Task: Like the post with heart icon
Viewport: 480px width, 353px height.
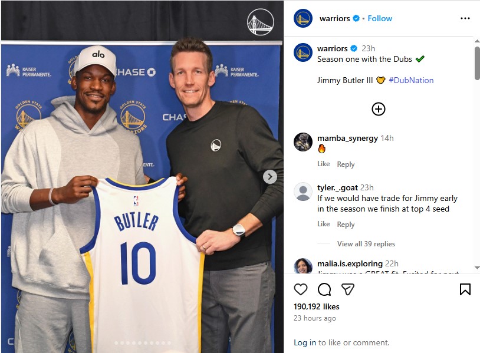Action: [x=300, y=289]
